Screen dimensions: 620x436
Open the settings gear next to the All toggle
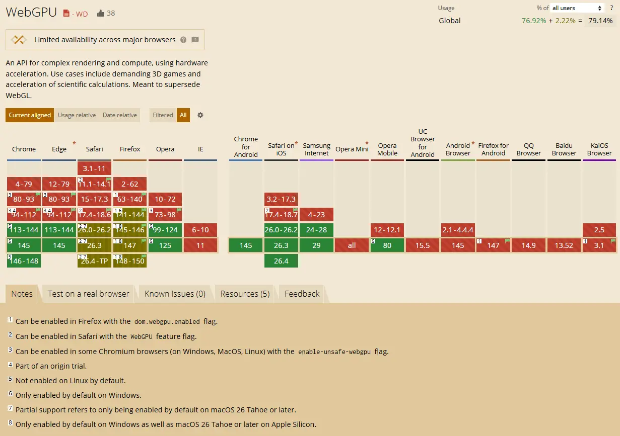tap(200, 115)
